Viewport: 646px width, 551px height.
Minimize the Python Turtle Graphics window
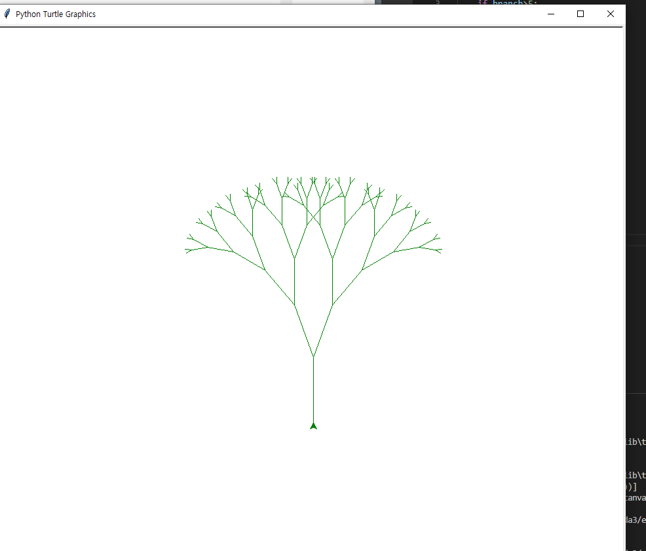pos(551,14)
